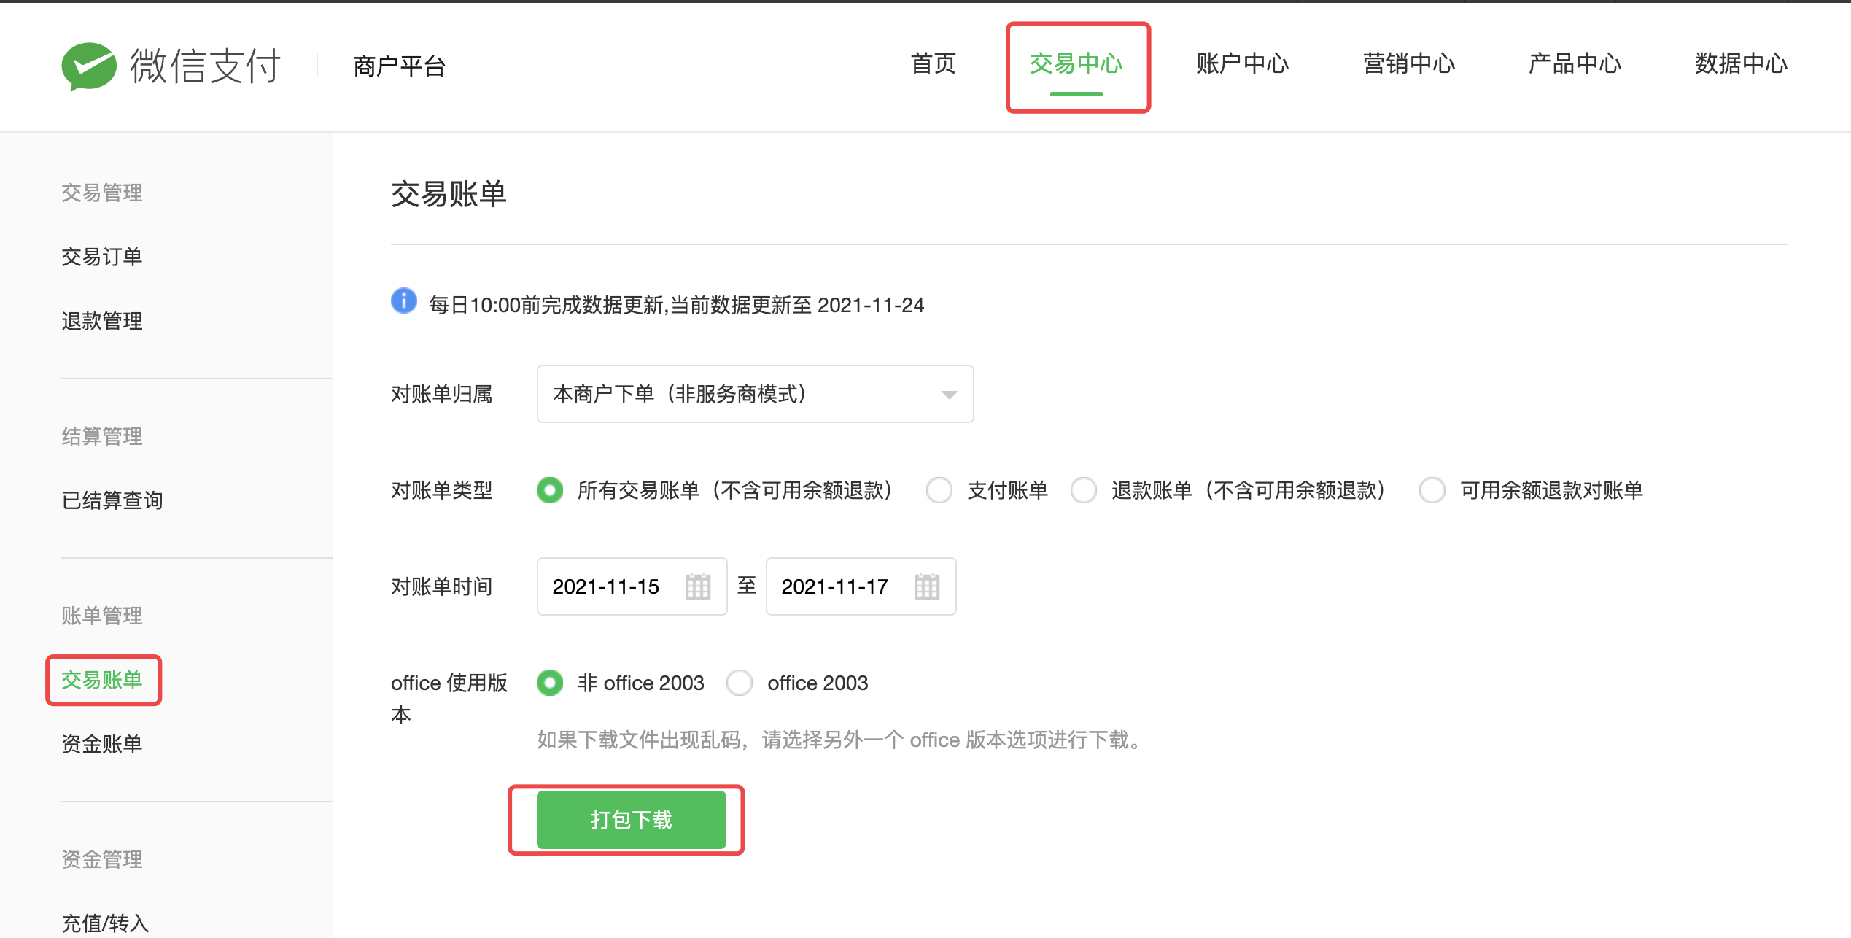Select 可用余额退款对账单 radio button
This screenshot has height=938, width=1851.
tap(1432, 490)
